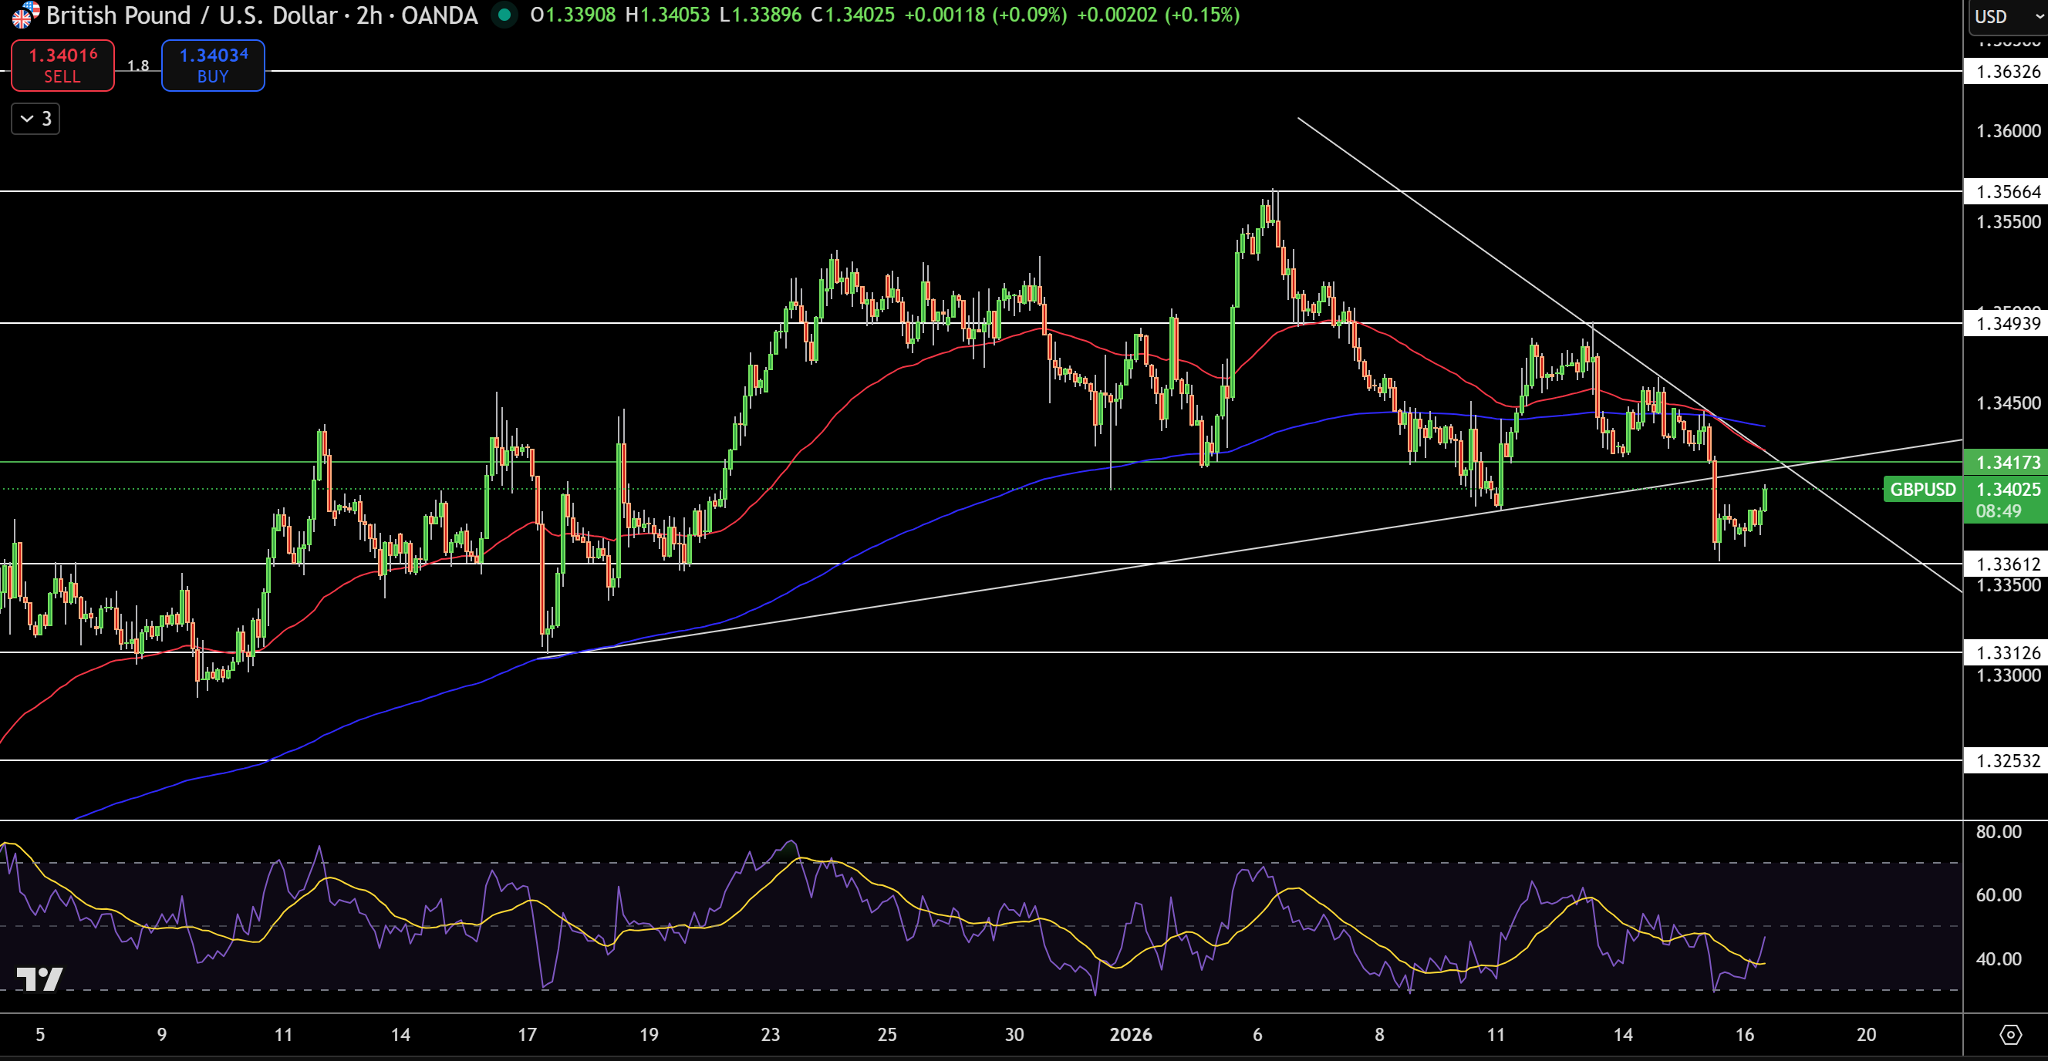Click the GBPUSD symbol price tag

[x=1922, y=489]
